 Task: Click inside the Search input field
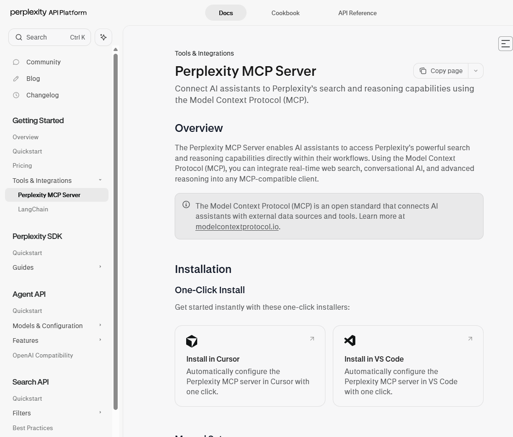coord(41,37)
